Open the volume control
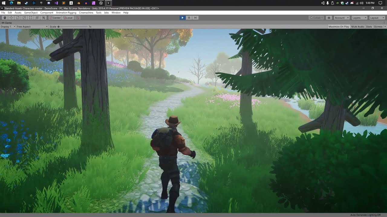387x217 pixels. pos(361,3)
